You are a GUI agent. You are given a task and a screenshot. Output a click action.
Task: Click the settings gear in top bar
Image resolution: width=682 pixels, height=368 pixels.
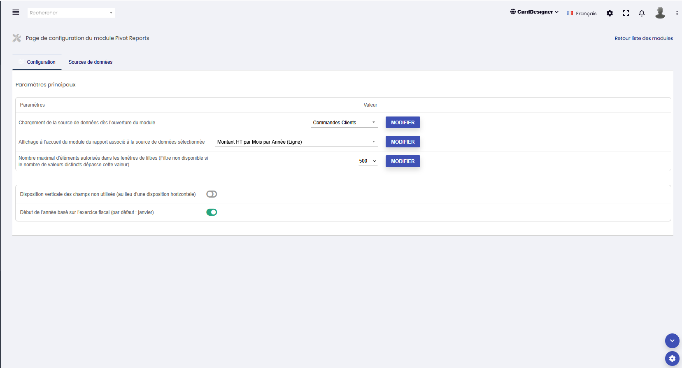[610, 13]
